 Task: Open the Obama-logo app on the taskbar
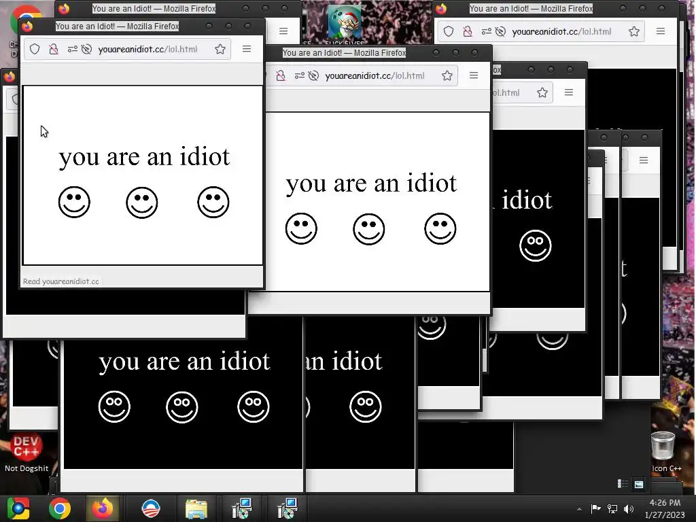pyautogui.click(x=150, y=508)
